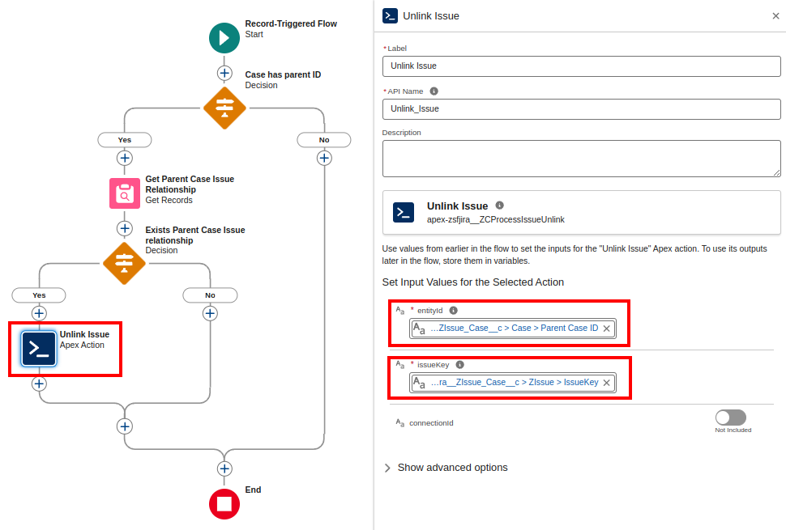786x530 pixels.
Task: Add element below the Start node
Action: pyautogui.click(x=224, y=73)
